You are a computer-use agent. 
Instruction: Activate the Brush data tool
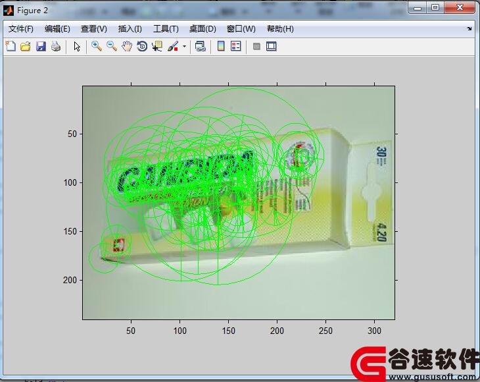tap(173, 46)
